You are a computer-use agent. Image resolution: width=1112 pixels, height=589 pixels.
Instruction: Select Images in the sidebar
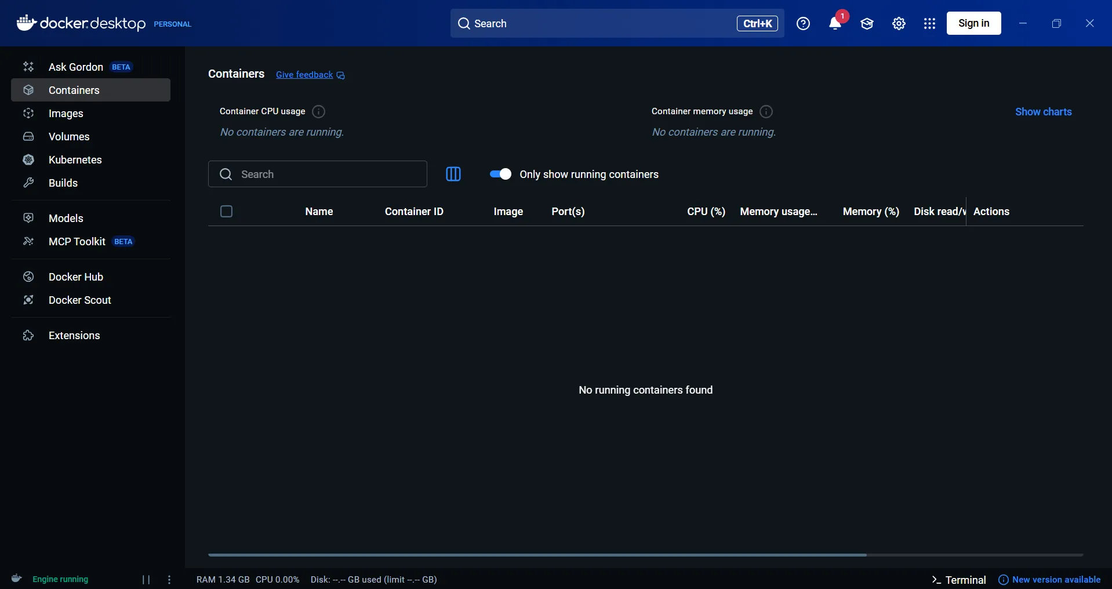[66, 114]
